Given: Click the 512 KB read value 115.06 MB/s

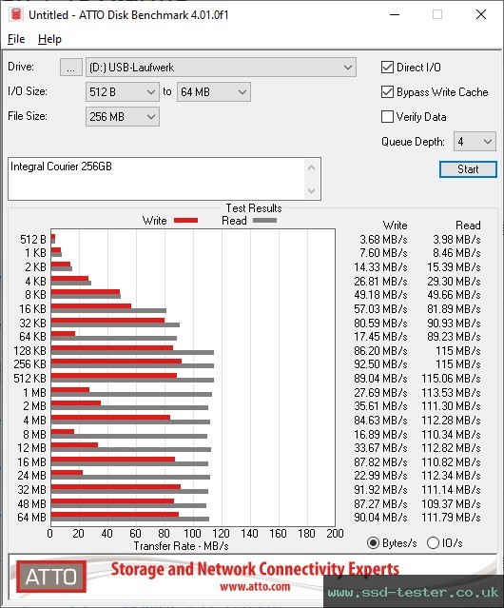Looking at the screenshot, I should tap(451, 379).
